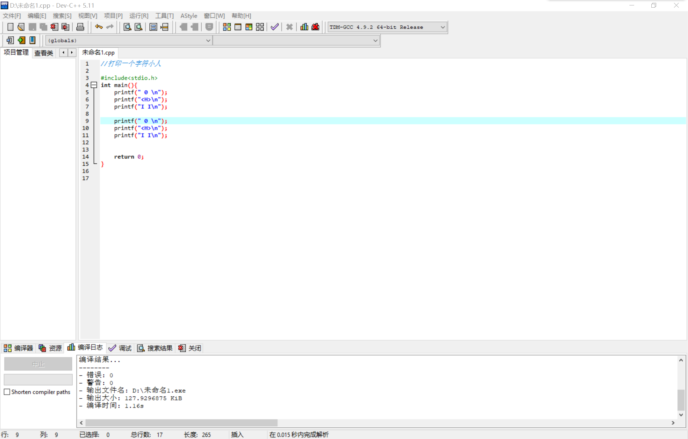
Task: Click the Undo arrow icon
Action: [x=99, y=27]
